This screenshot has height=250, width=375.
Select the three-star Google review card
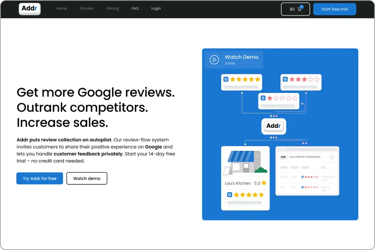[x=301, y=82]
